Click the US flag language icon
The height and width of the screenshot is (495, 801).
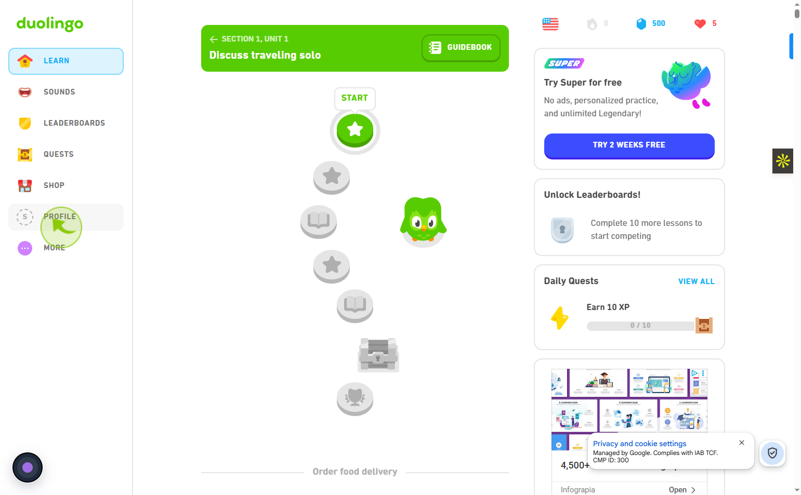click(550, 24)
